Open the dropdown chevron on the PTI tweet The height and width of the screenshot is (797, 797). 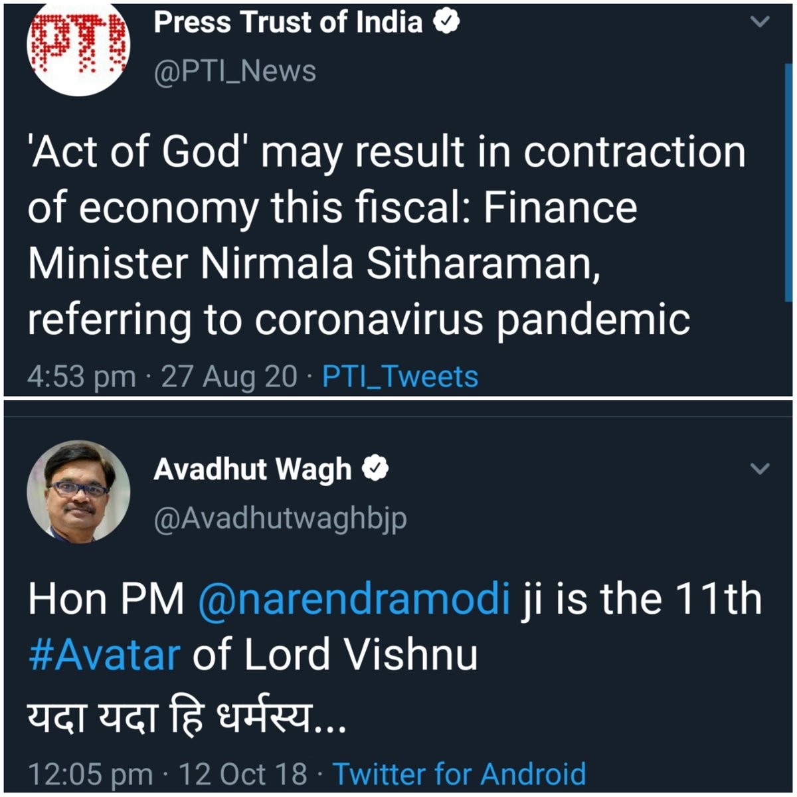click(760, 22)
